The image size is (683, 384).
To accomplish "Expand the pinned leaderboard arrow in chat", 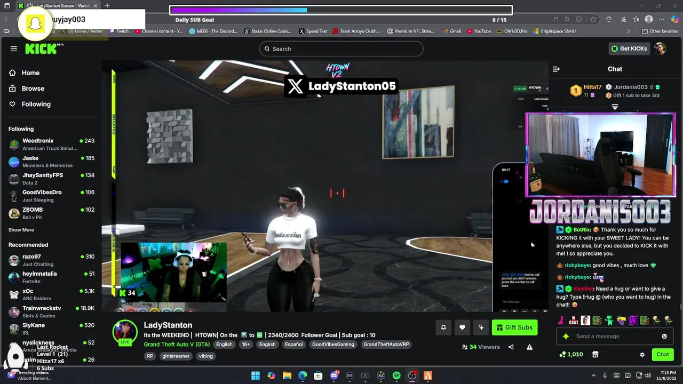I will click(615, 107).
